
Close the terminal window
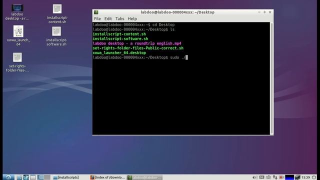(x=270, y=12)
